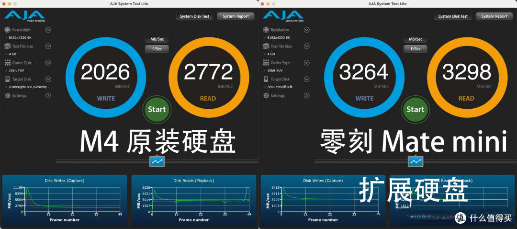Screen dimensions: 517x229
Task: Expand Codec Type dropdown in left window
Action: click(48, 63)
